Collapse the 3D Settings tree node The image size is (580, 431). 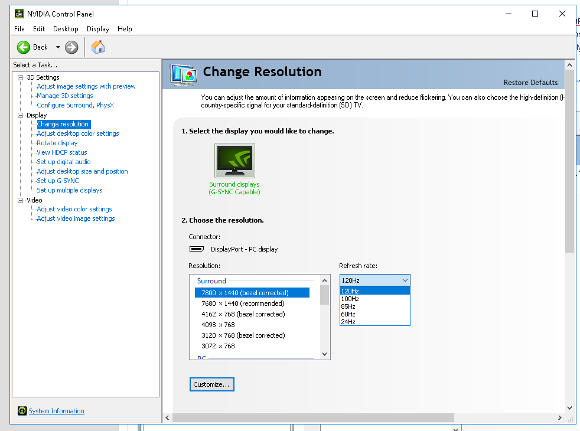coord(21,77)
